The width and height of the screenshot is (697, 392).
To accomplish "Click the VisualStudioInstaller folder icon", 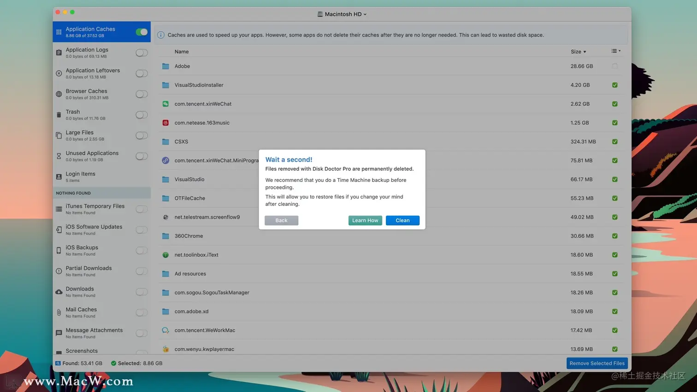I will (x=165, y=85).
